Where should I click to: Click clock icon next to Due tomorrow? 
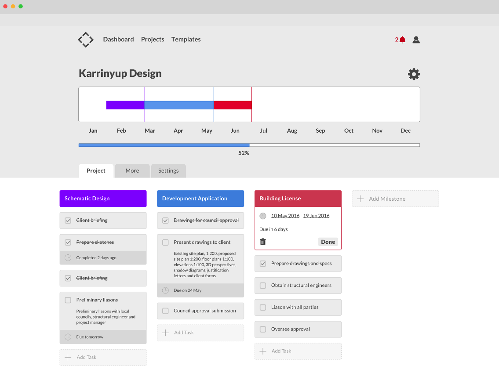click(68, 337)
